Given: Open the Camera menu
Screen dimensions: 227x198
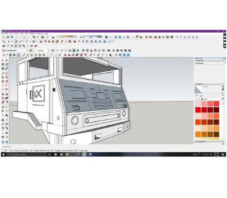Looking at the screenshot, I should (x=16, y=33).
